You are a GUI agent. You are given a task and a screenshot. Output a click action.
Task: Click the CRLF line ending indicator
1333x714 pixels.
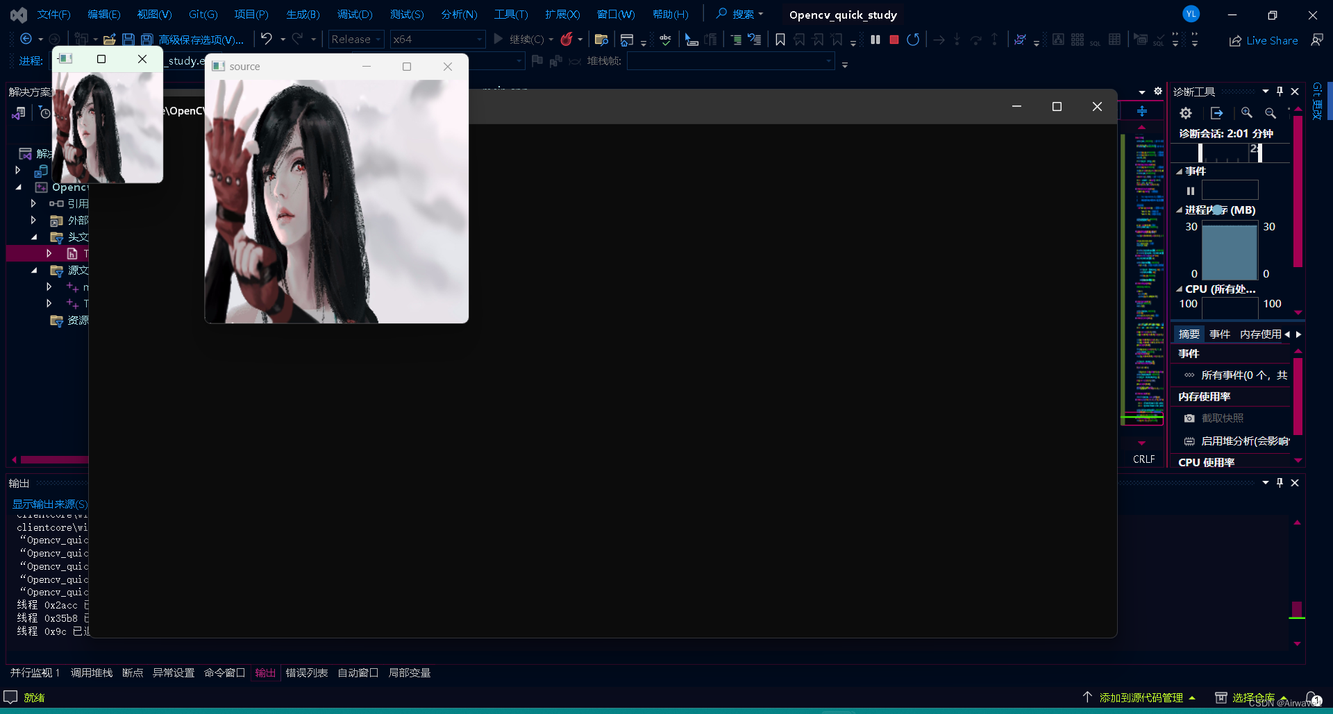pyautogui.click(x=1144, y=459)
